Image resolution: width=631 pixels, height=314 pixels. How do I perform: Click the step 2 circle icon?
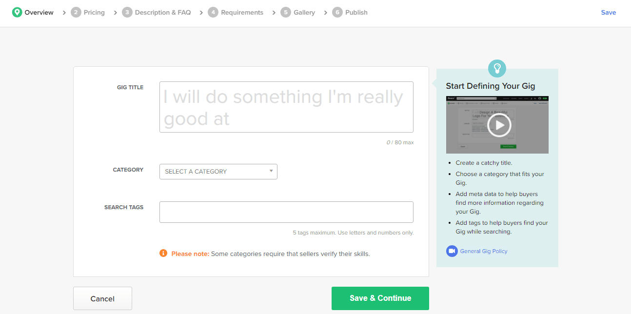76,12
